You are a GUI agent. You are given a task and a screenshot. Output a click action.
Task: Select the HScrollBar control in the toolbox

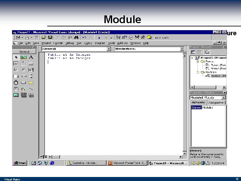coord(23,76)
